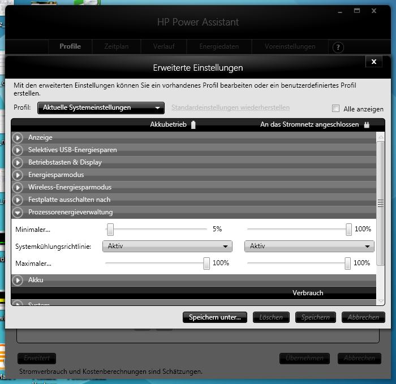Click the scrollbar down arrow in settings list
Screen dimensions: 396x384
point(381,301)
